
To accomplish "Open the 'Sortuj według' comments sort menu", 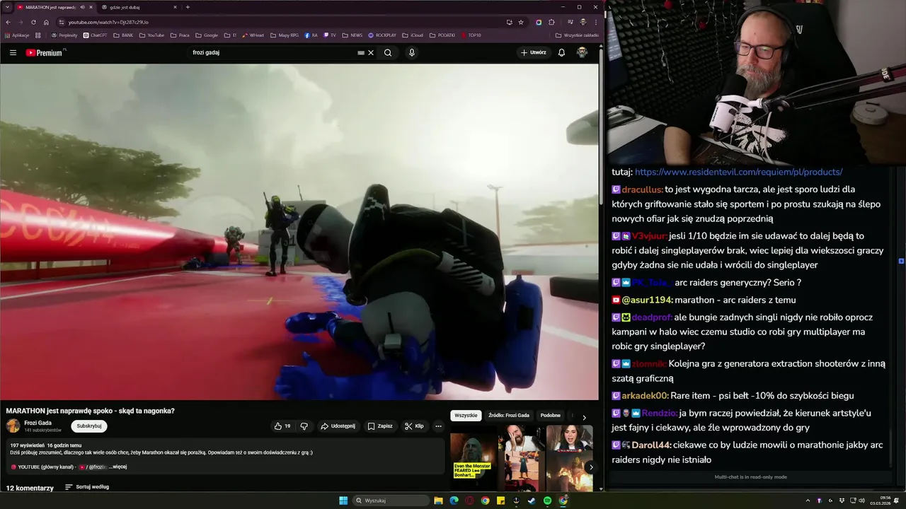I will (x=87, y=487).
